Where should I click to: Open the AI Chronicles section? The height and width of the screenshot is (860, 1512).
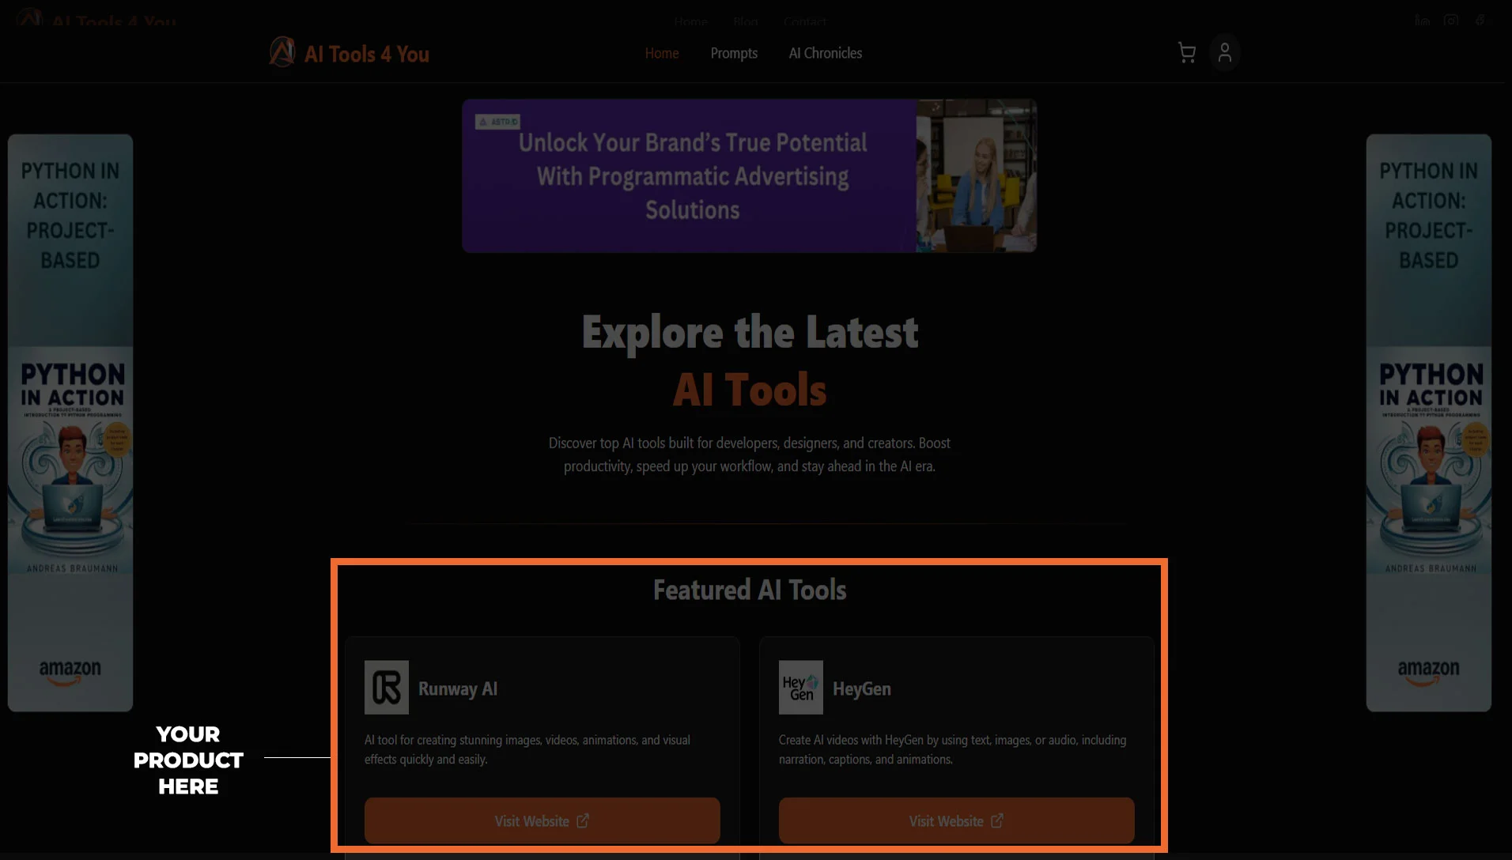825,53
